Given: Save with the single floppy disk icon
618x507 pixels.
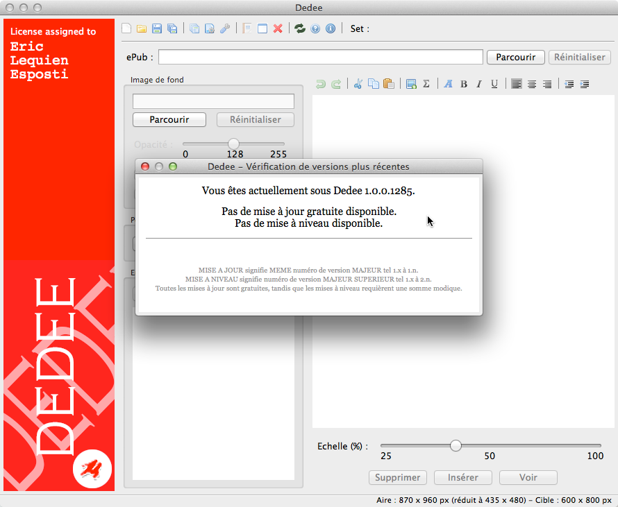Looking at the screenshot, I should [x=157, y=28].
